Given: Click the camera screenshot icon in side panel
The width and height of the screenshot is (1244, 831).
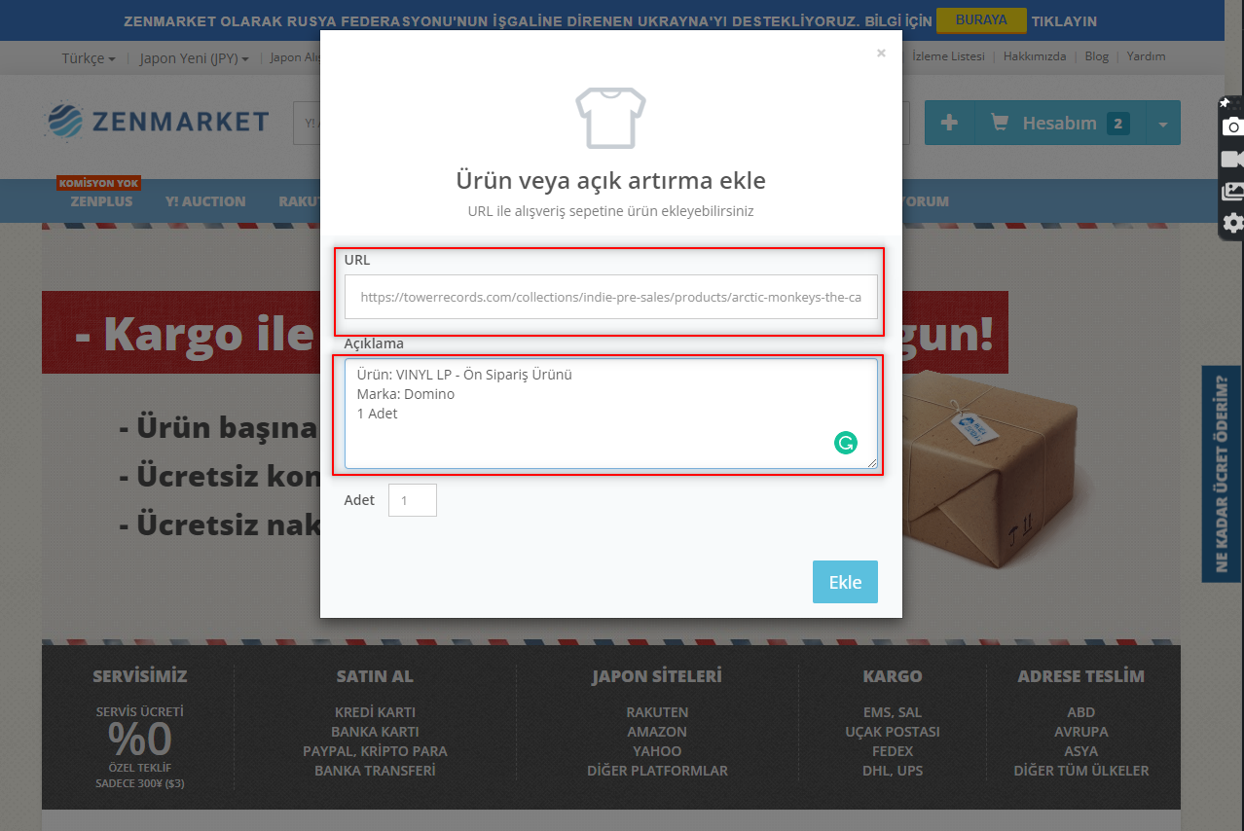Looking at the screenshot, I should coord(1232,127).
